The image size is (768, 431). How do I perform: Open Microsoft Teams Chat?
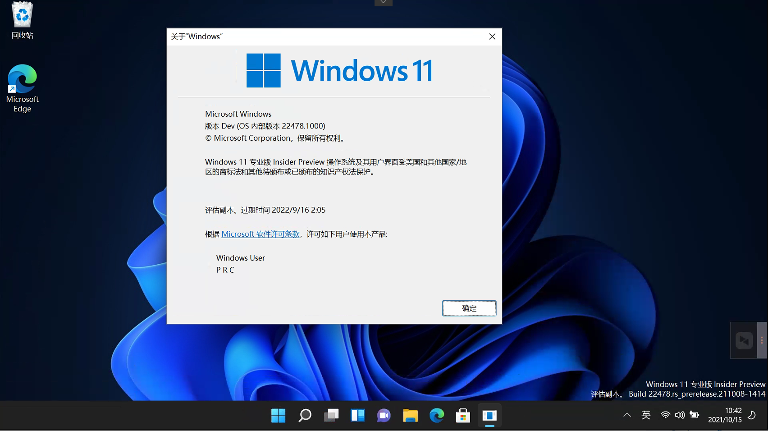[x=384, y=415]
